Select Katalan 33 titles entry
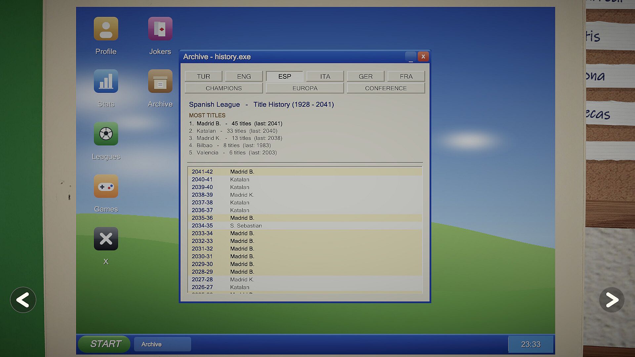 (233, 131)
